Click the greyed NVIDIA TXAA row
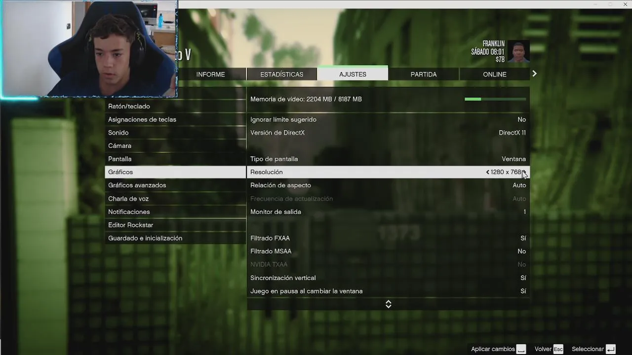The width and height of the screenshot is (632, 355). [x=388, y=264]
